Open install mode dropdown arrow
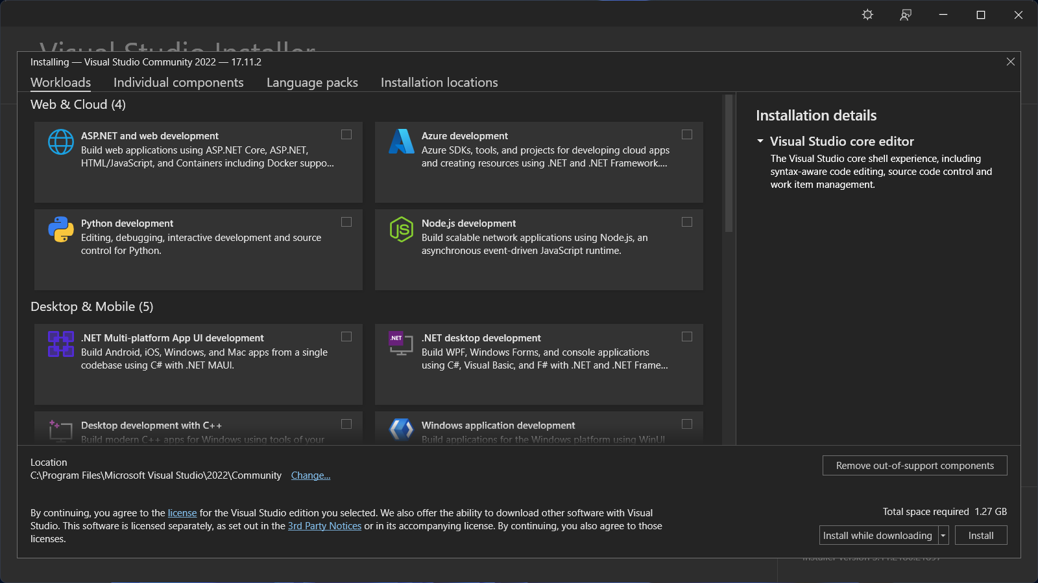The image size is (1038, 583). (x=943, y=536)
